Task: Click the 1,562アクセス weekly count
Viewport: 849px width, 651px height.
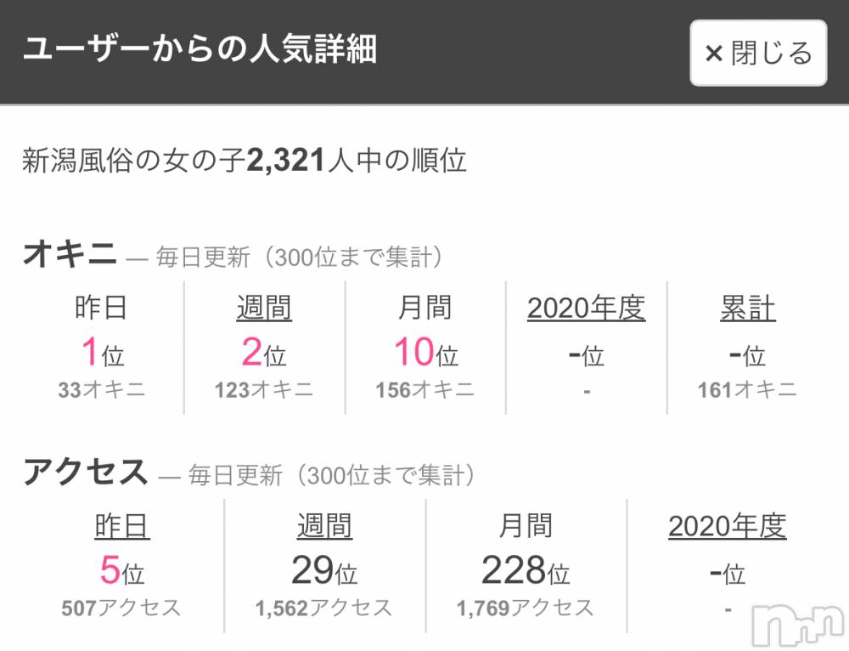Action: click(324, 608)
